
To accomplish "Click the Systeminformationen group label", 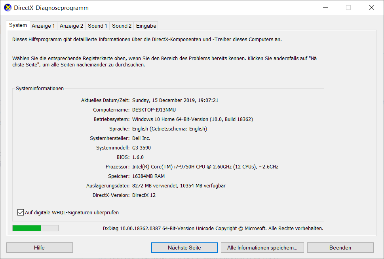I will (x=40, y=89).
